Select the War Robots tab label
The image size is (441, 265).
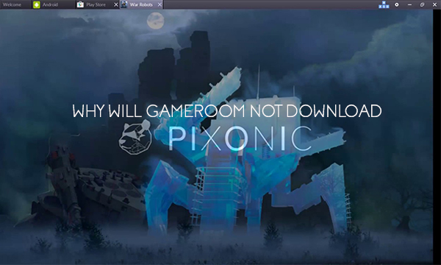point(141,4)
